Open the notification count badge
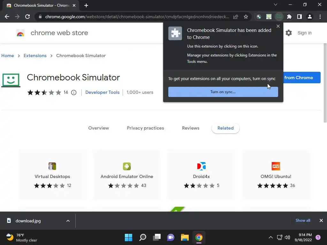Image resolution: width=327 pixels, height=245 pixels. [318, 237]
